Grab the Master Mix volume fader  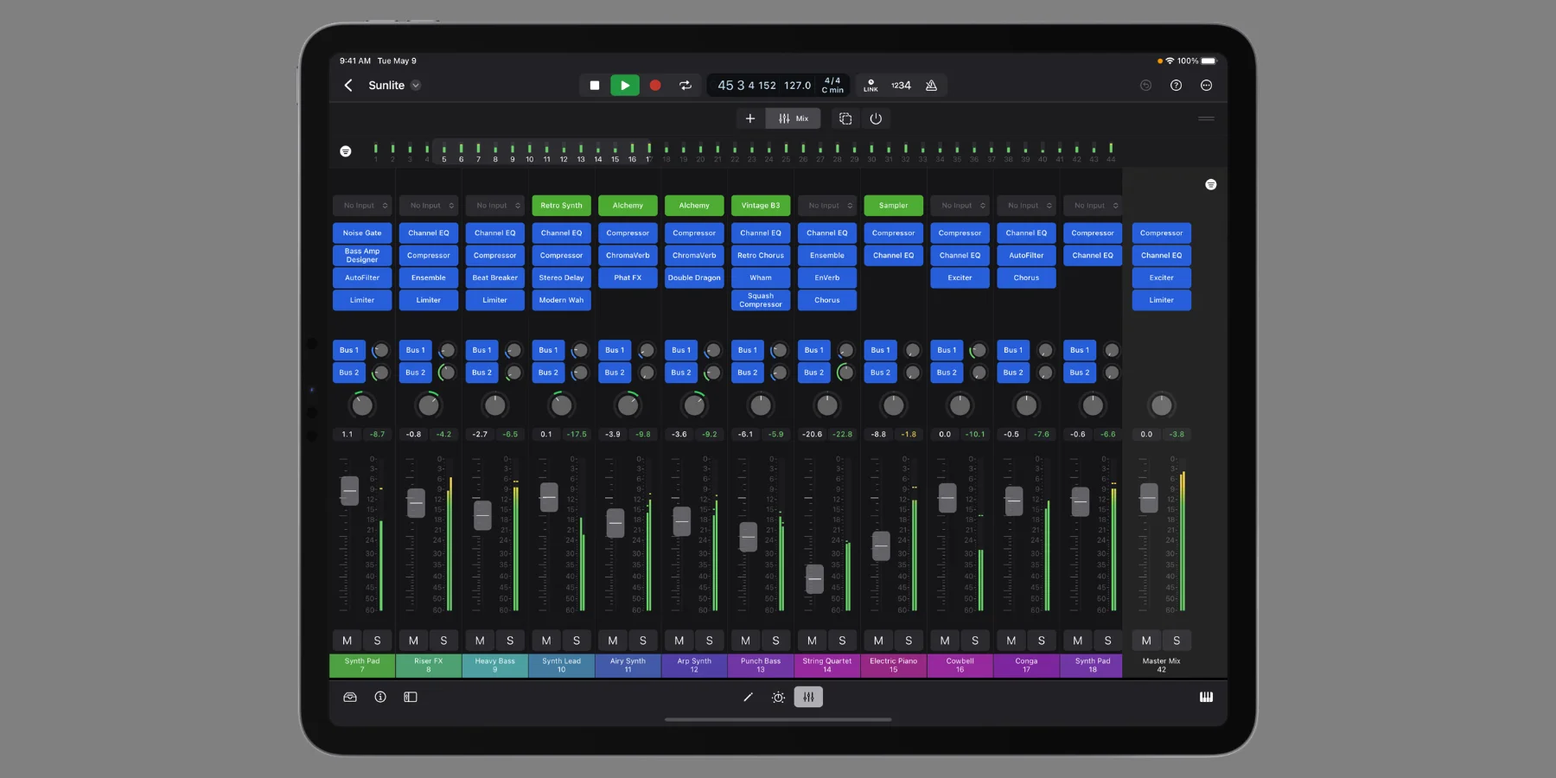1148,498
